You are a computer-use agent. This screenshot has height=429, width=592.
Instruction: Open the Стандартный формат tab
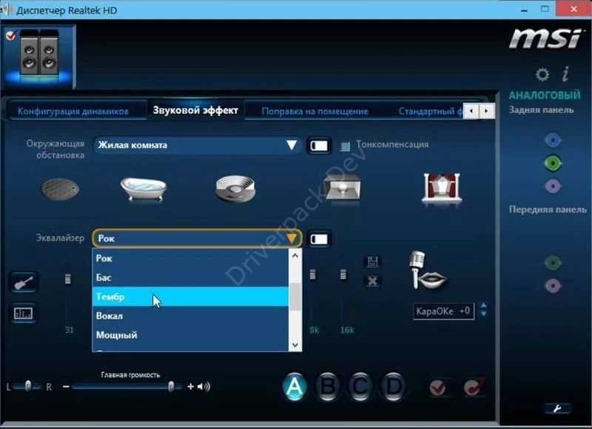click(x=431, y=111)
